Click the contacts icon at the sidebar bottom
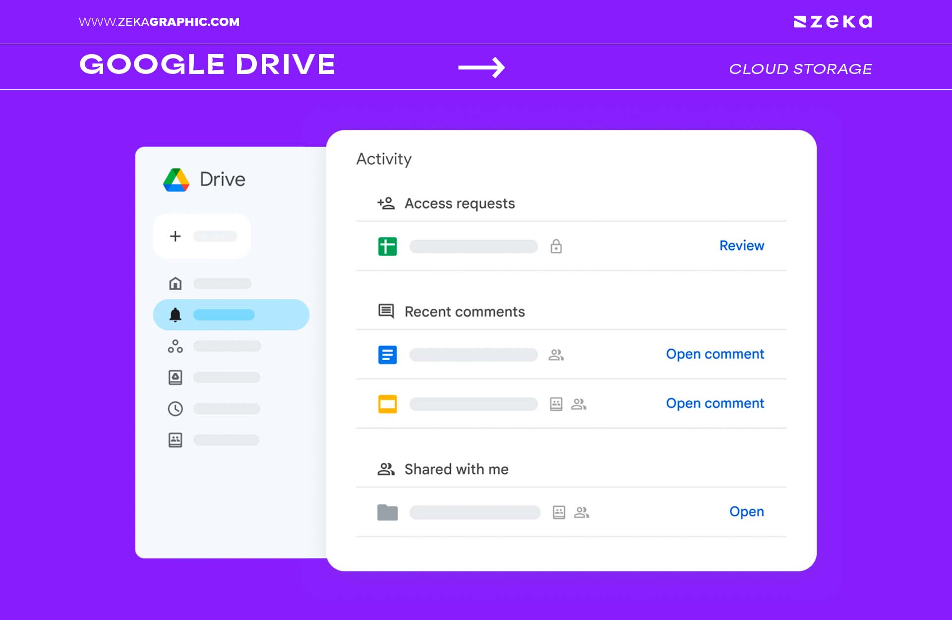The width and height of the screenshot is (952, 620). (x=175, y=440)
